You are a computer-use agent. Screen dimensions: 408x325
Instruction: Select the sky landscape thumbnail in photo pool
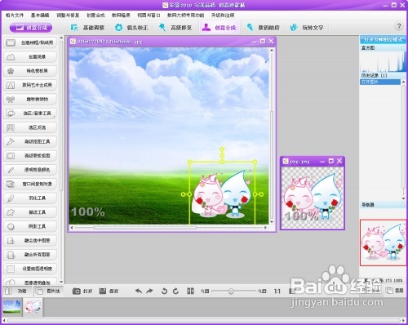click(x=11, y=307)
